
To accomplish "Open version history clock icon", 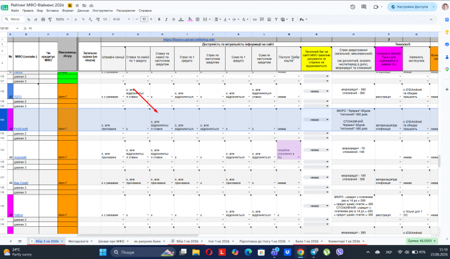I will click(x=353, y=7).
